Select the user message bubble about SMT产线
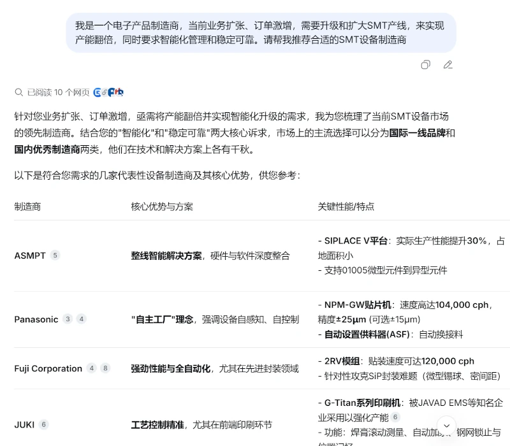The width and height of the screenshot is (510, 446). [x=261, y=33]
